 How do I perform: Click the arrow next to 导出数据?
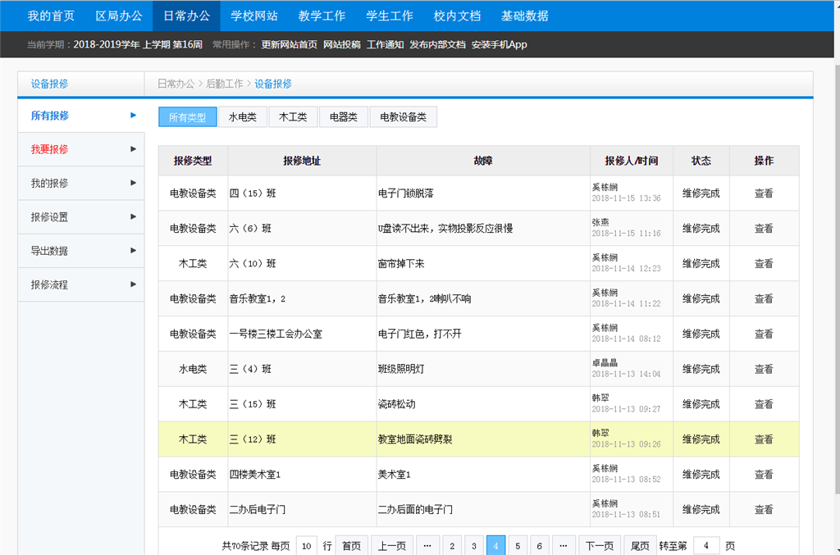click(x=134, y=250)
